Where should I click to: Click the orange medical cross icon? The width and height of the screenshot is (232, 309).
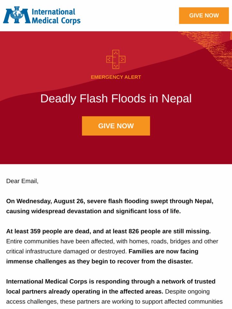tap(116, 59)
